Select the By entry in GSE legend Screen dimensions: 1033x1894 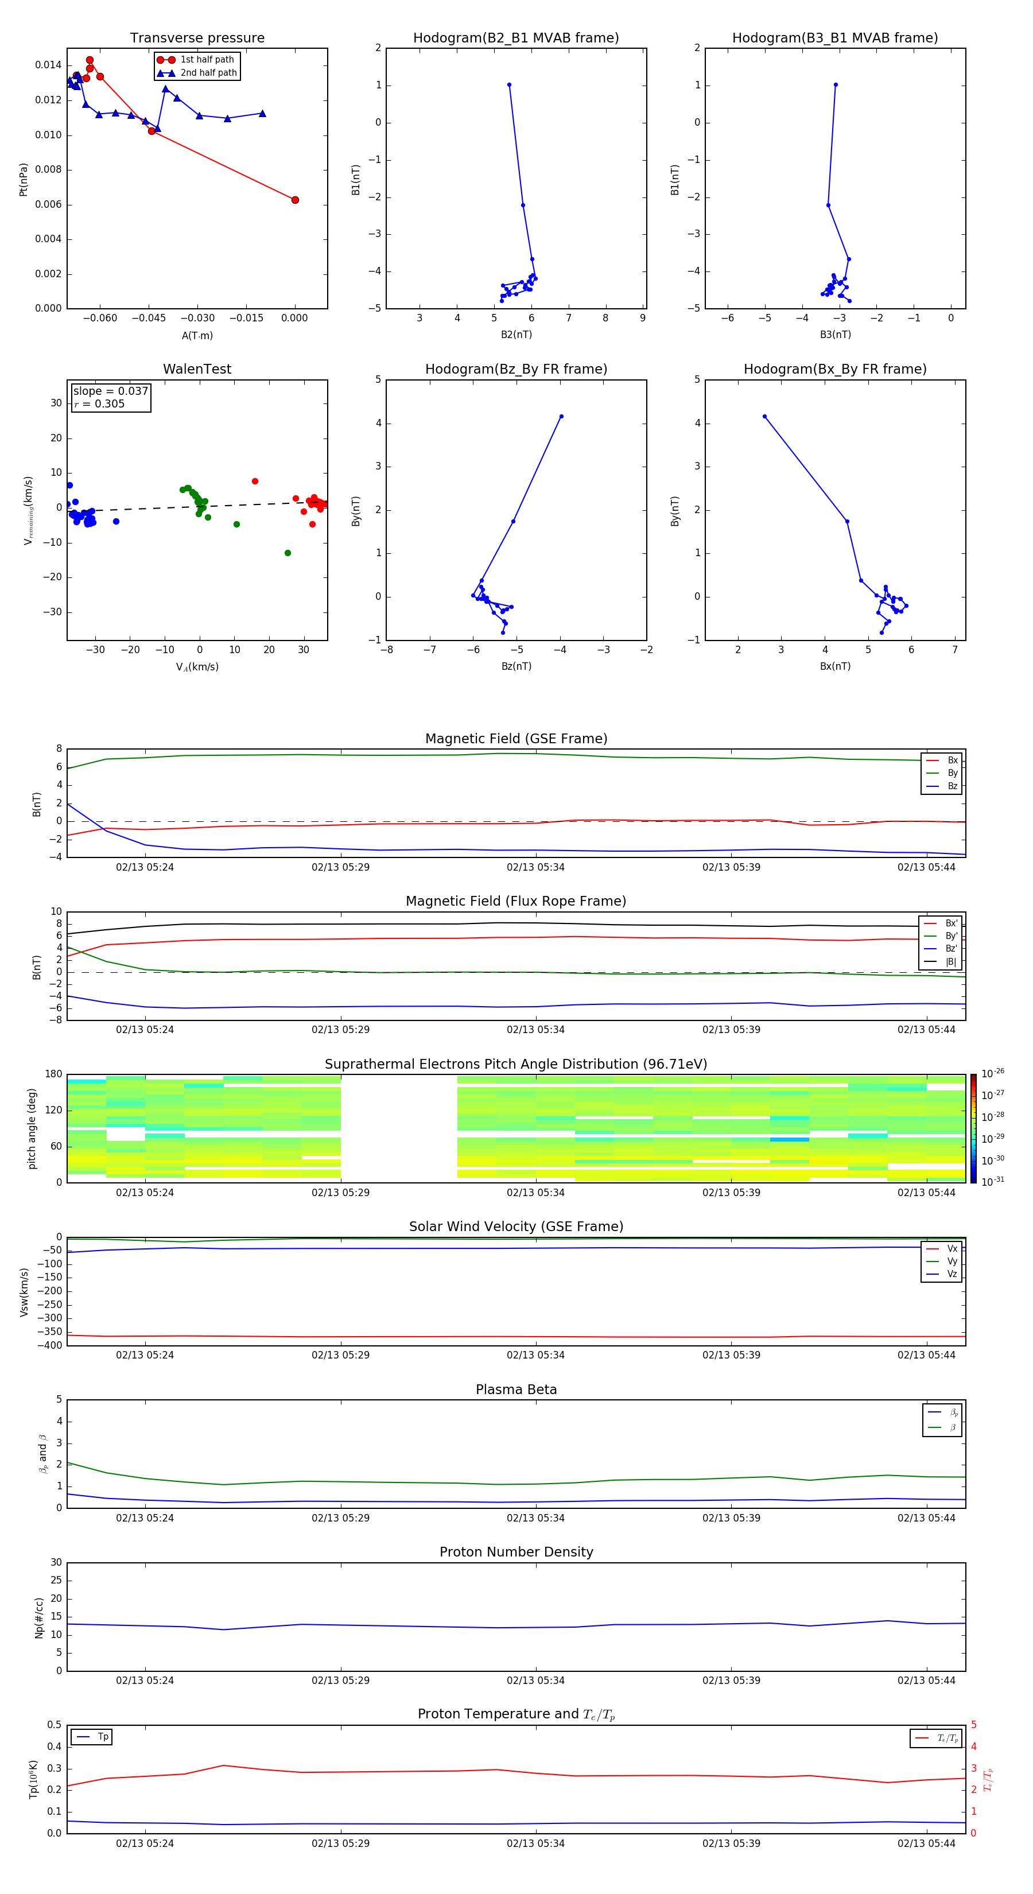point(942,773)
